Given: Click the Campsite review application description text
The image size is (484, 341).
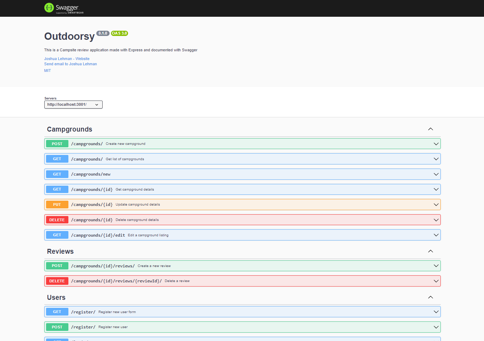Looking at the screenshot, I should (x=121, y=50).
